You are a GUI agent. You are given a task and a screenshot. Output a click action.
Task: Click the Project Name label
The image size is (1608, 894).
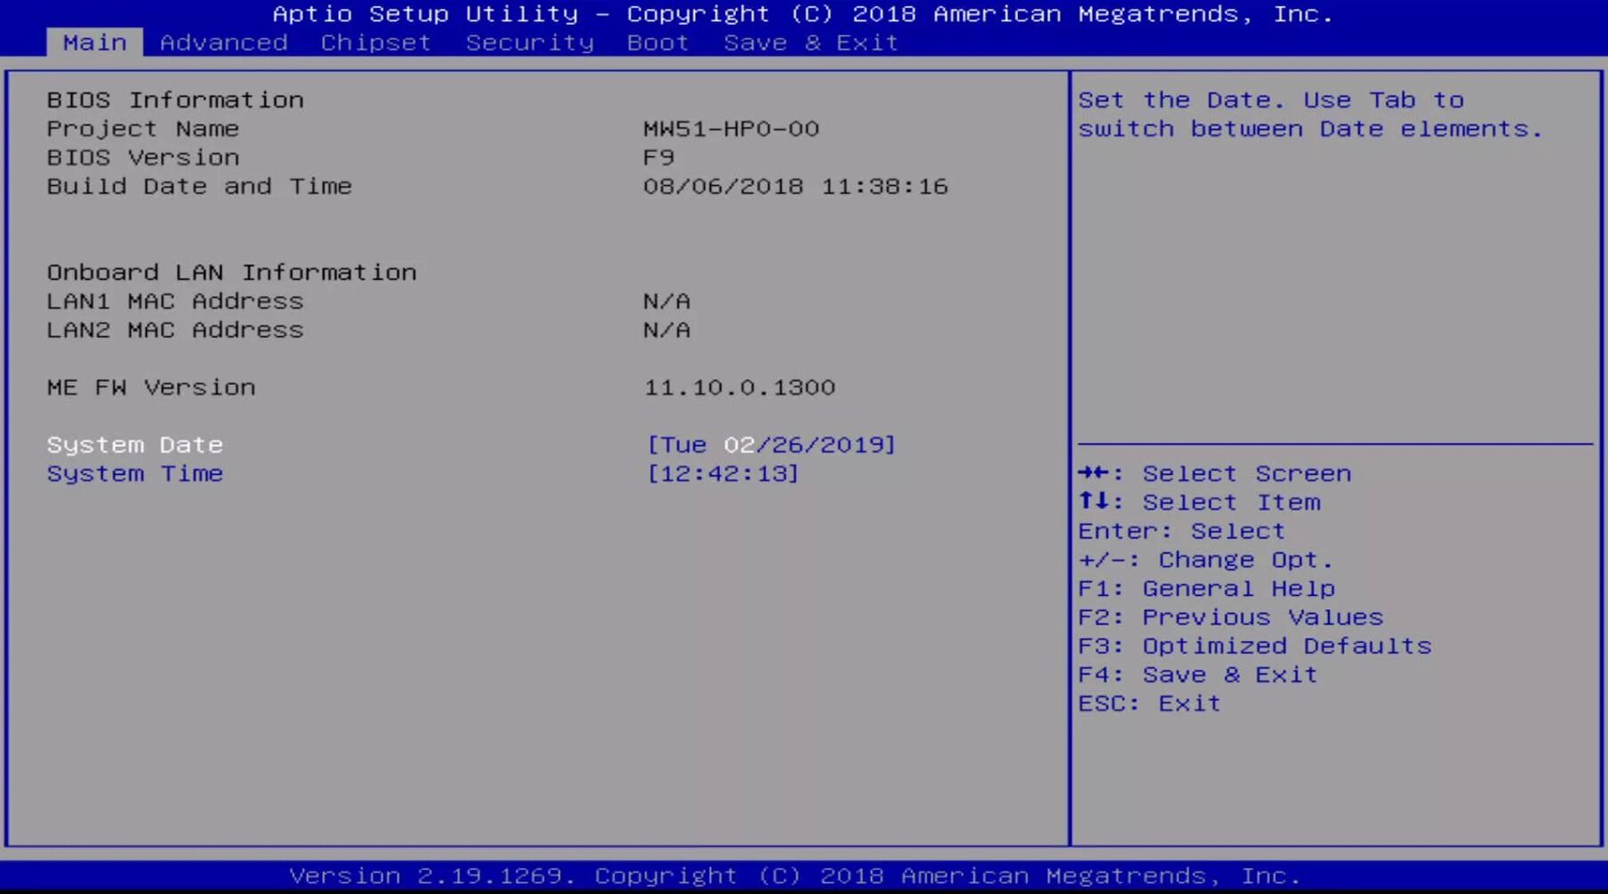coord(142,129)
